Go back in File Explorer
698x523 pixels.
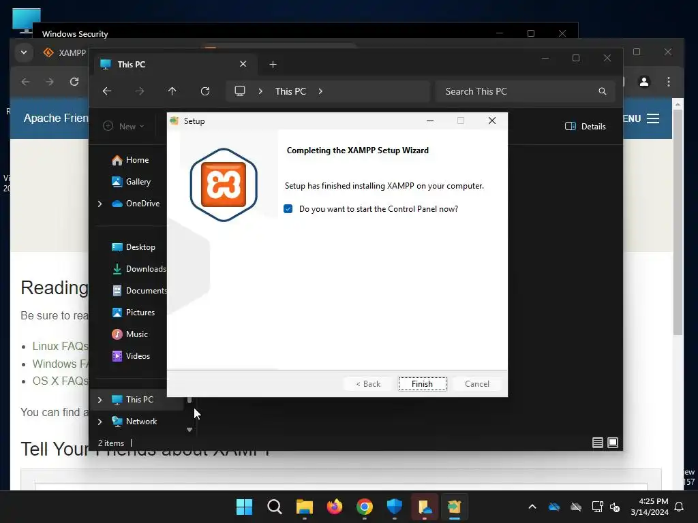click(x=107, y=91)
